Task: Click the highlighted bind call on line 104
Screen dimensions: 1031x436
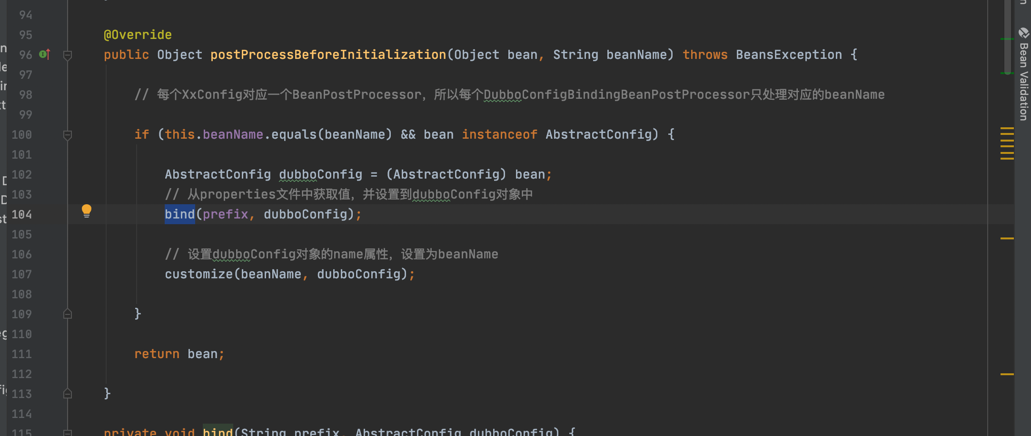Action: tap(179, 214)
